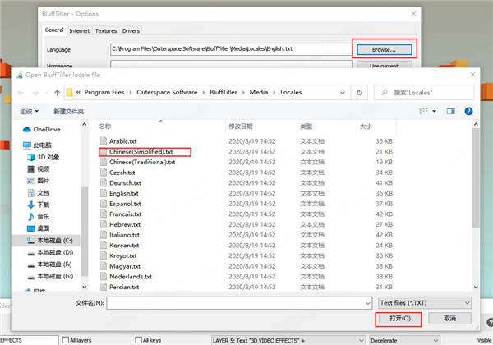Open the help icon in file dialog
This screenshot has height=345, width=493.
(x=468, y=111)
